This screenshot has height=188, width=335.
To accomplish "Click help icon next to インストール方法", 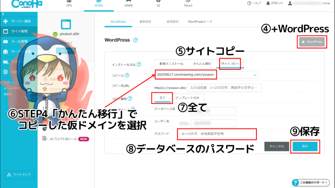I will coord(139,64).
